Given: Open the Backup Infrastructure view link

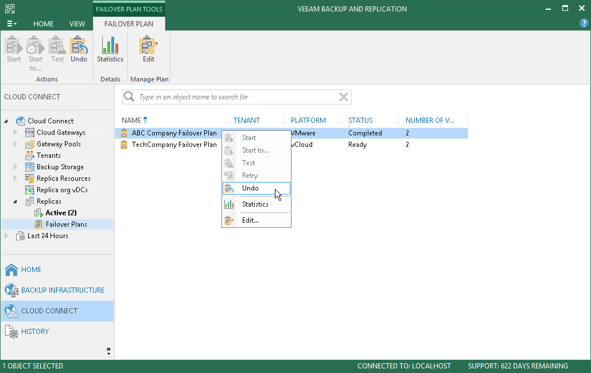Looking at the screenshot, I should click(63, 290).
